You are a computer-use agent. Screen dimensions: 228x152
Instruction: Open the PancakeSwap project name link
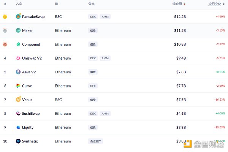tap(33, 17)
